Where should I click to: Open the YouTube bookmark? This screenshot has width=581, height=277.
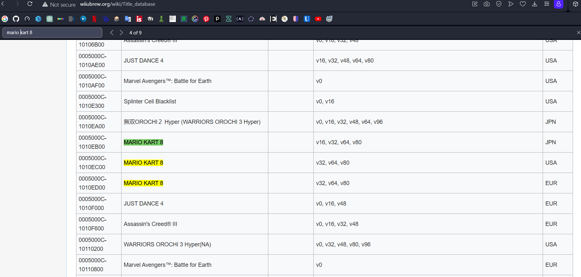(318, 19)
